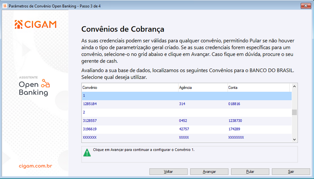This screenshot has height=179, width=314.
Task: Click agência cell 0452
Action: coord(183,121)
